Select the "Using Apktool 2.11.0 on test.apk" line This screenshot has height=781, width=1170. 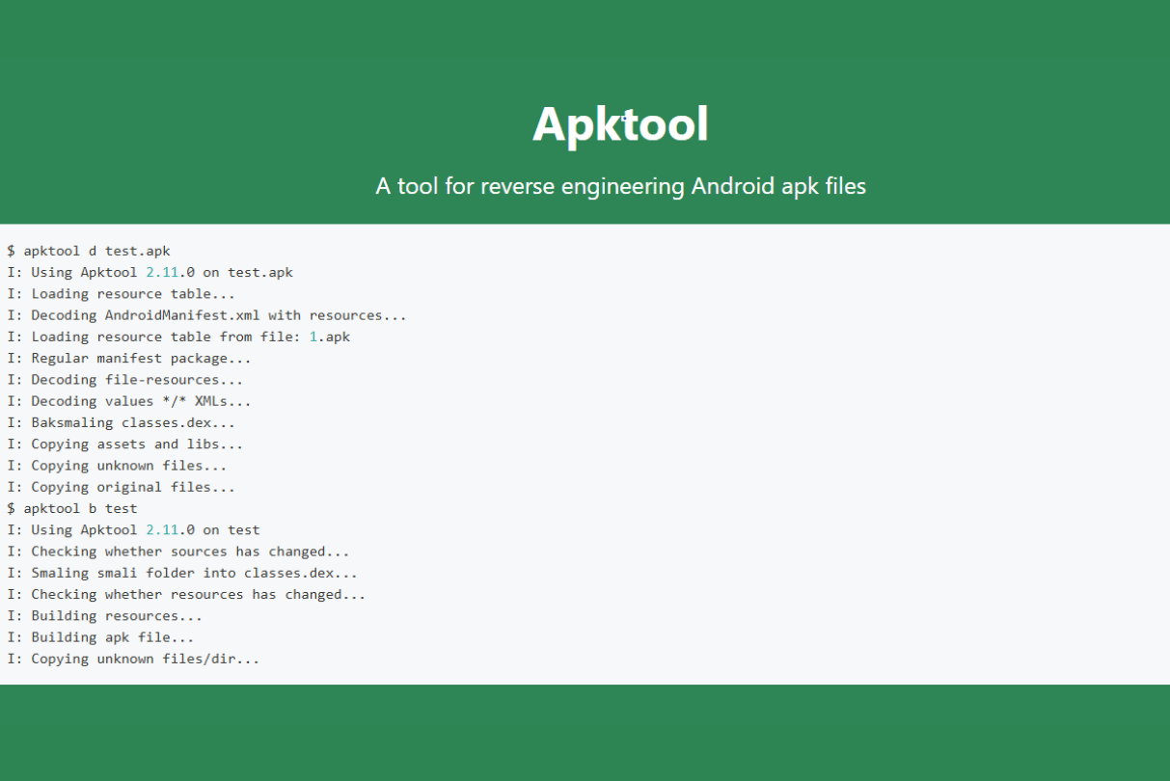[x=150, y=272]
